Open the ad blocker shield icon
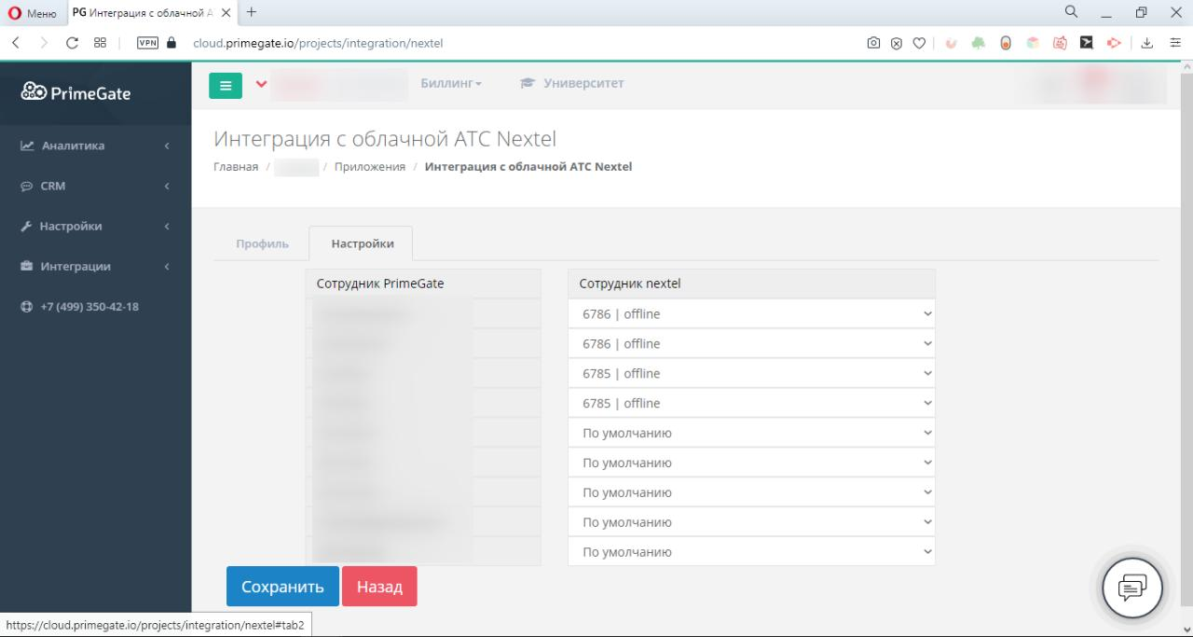This screenshot has height=637, width=1193. 897,42
